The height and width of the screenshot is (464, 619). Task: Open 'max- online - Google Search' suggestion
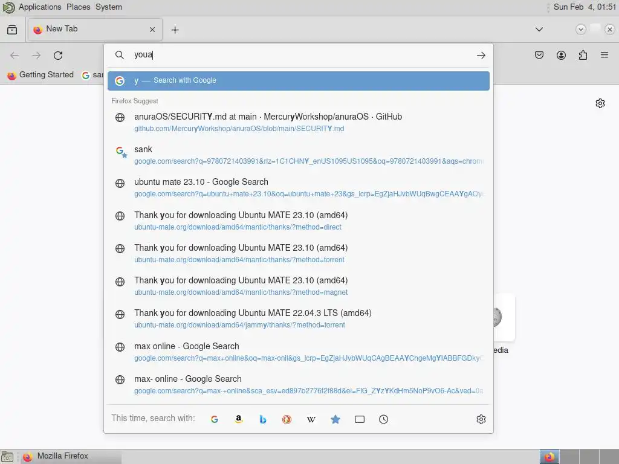pos(299,385)
